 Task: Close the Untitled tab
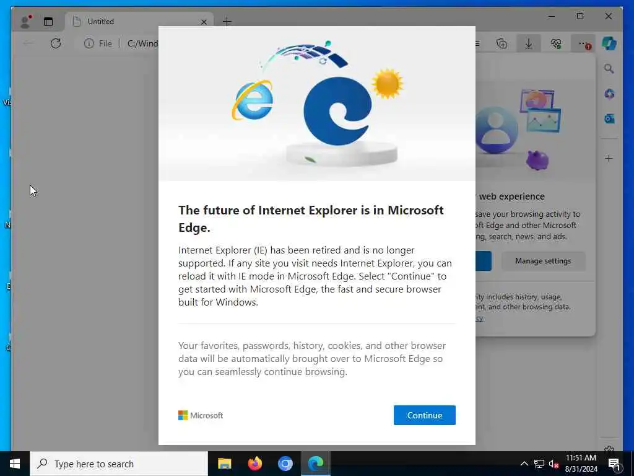coord(204,22)
